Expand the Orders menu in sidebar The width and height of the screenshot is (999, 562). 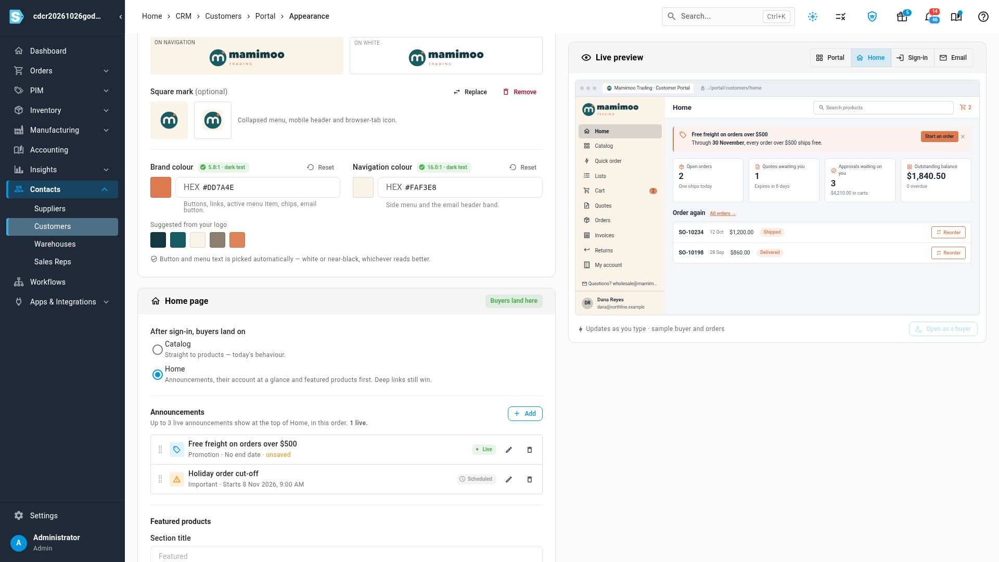tap(106, 71)
